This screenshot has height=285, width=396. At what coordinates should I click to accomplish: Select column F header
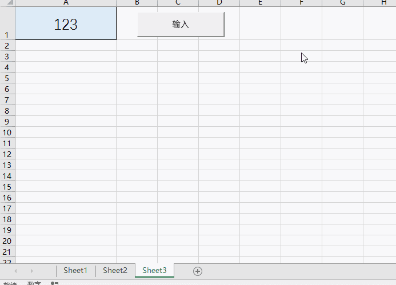302,3
